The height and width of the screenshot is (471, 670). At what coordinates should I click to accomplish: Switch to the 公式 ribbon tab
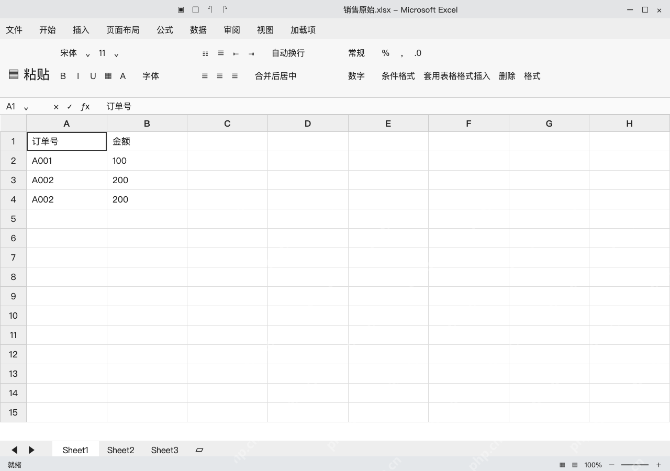coord(165,30)
